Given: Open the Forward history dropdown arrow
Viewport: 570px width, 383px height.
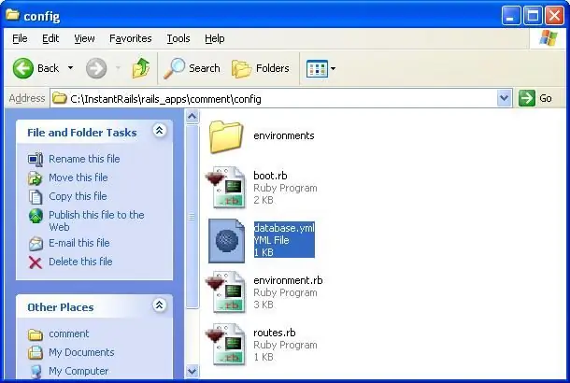Looking at the screenshot, I should (x=118, y=68).
